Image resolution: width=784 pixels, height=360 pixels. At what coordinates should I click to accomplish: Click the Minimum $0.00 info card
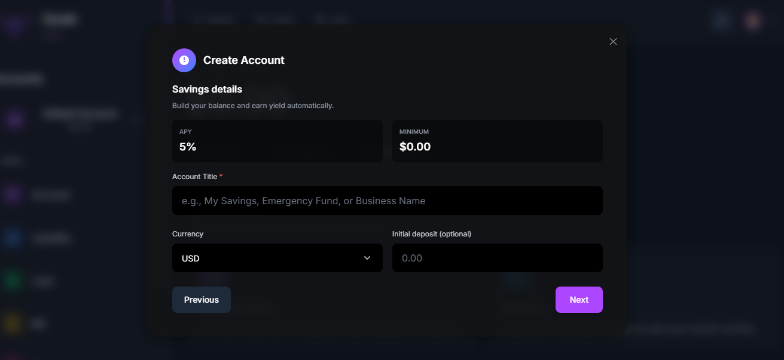point(497,141)
